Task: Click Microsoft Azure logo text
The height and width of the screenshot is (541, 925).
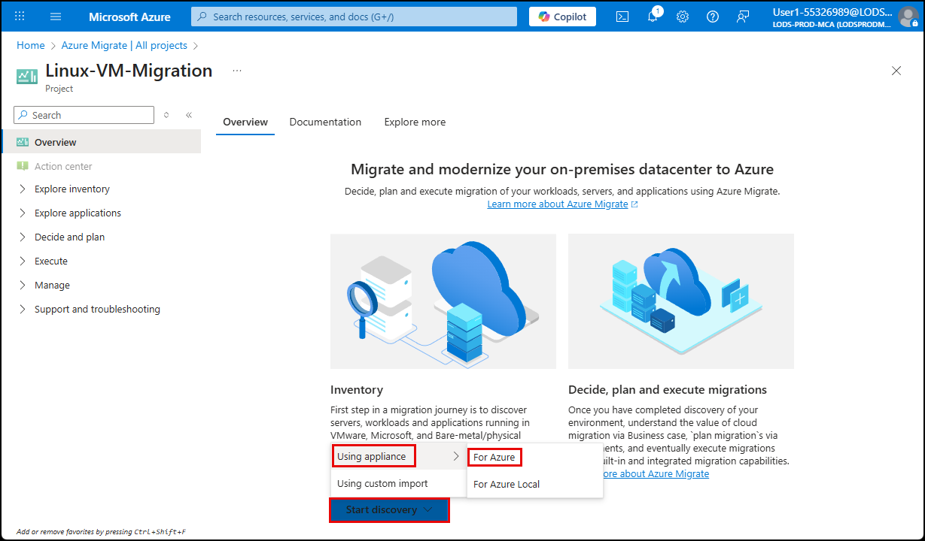Action: pyautogui.click(x=129, y=17)
